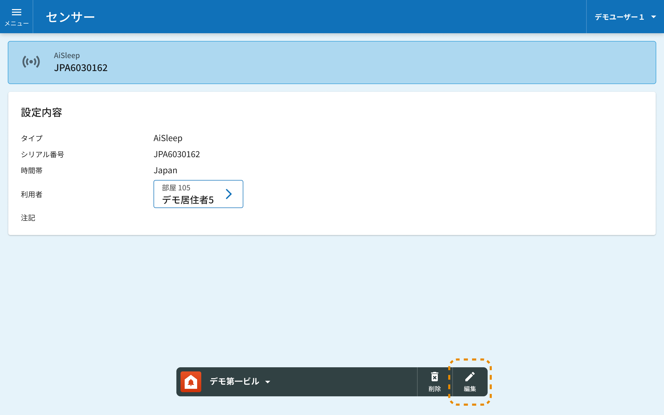Open the デモ第一ビル facility dropdown
The image size is (664, 415).
tap(234, 382)
